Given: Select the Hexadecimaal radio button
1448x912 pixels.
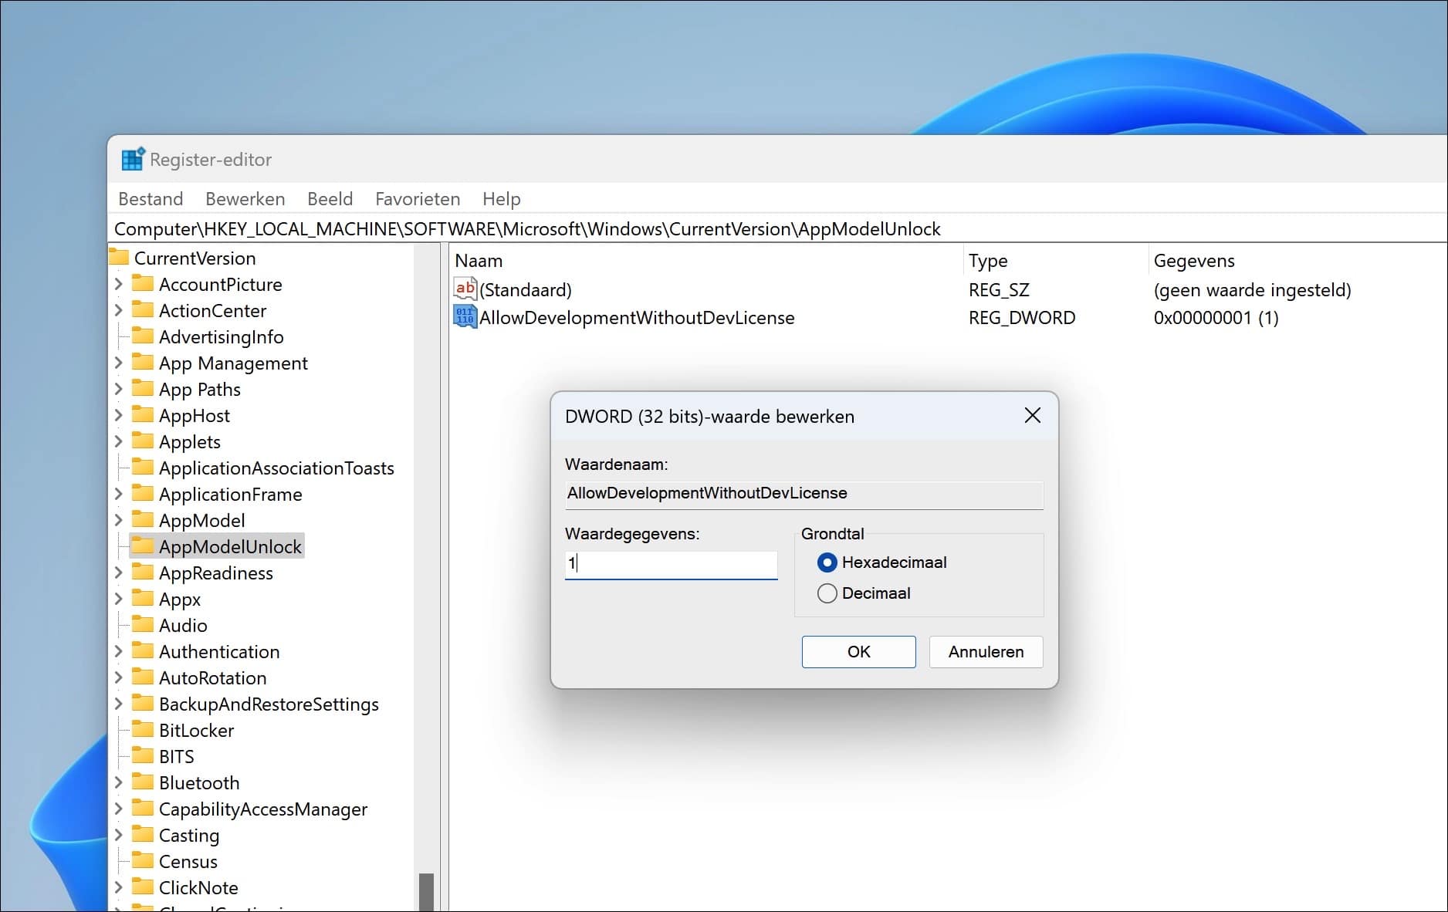Looking at the screenshot, I should pyautogui.click(x=827, y=562).
